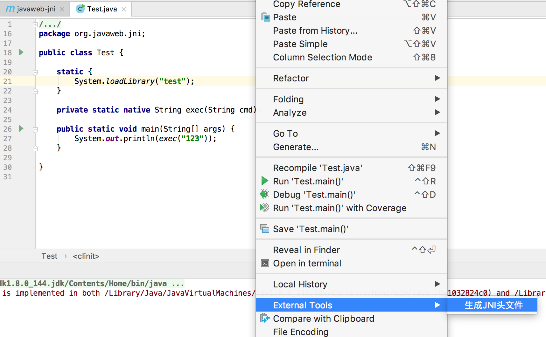
Task: Click the native exec method declaration
Action: pos(157,110)
